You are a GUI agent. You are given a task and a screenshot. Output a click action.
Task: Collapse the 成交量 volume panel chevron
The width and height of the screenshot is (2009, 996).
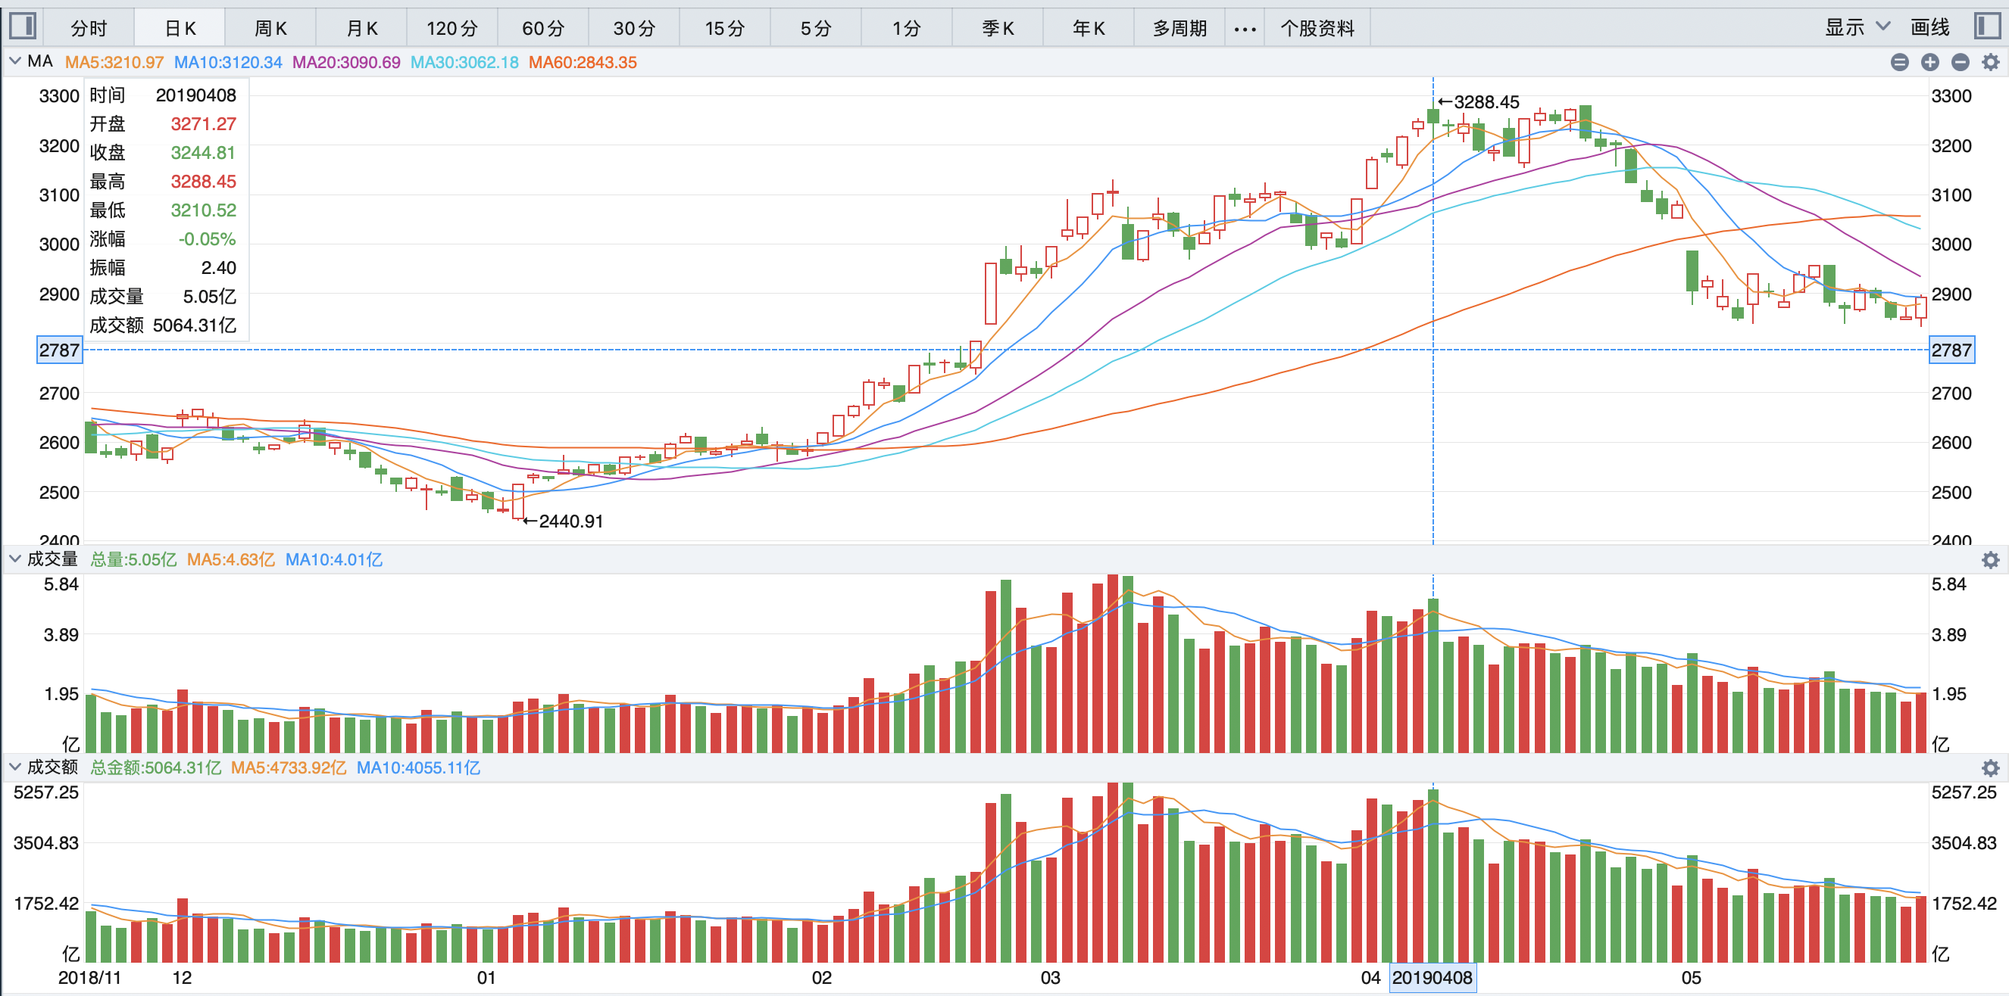click(15, 559)
